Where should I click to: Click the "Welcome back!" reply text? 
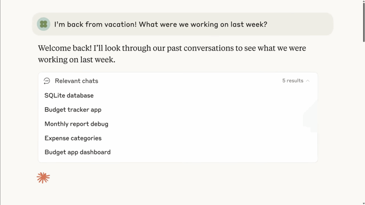[x=65, y=48]
